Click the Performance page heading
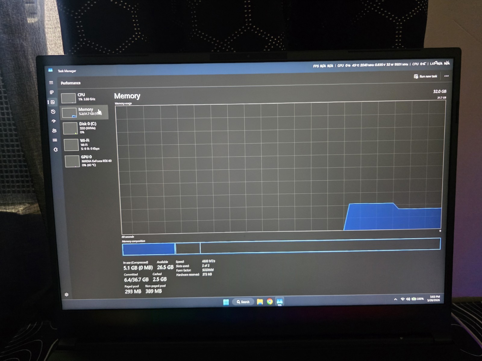This screenshot has height=361, width=482. [70, 83]
